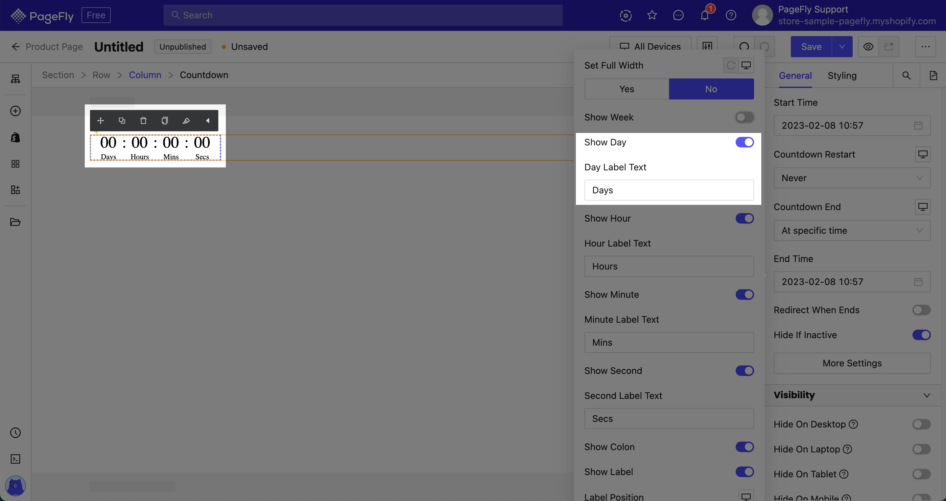Toggle the Show Colon switch
Viewport: 946px width, 501px height.
745,447
